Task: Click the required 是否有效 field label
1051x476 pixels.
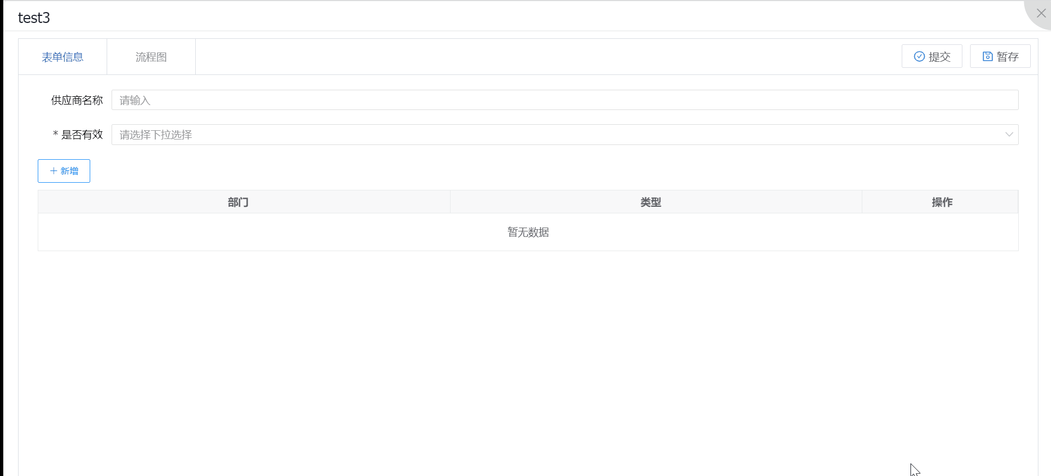Action: click(81, 135)
